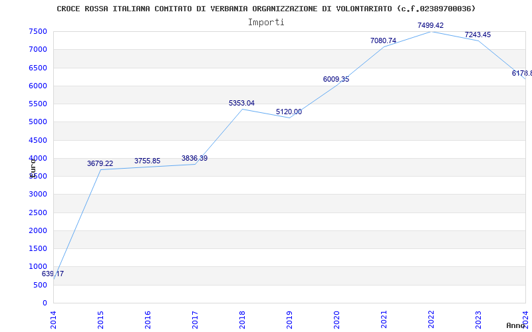Click the 7499.42 peak data label

tap(430, 25)
